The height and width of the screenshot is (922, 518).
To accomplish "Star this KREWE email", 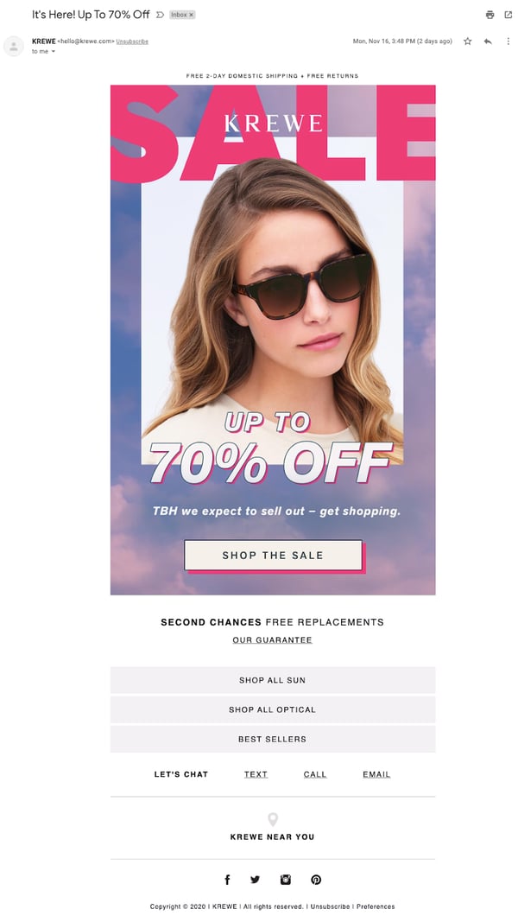I will pos(467,41).
